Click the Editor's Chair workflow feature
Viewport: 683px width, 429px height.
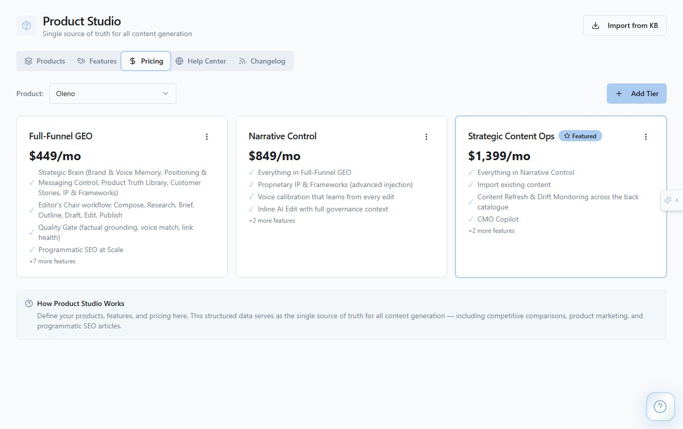(x=116, y=210)
